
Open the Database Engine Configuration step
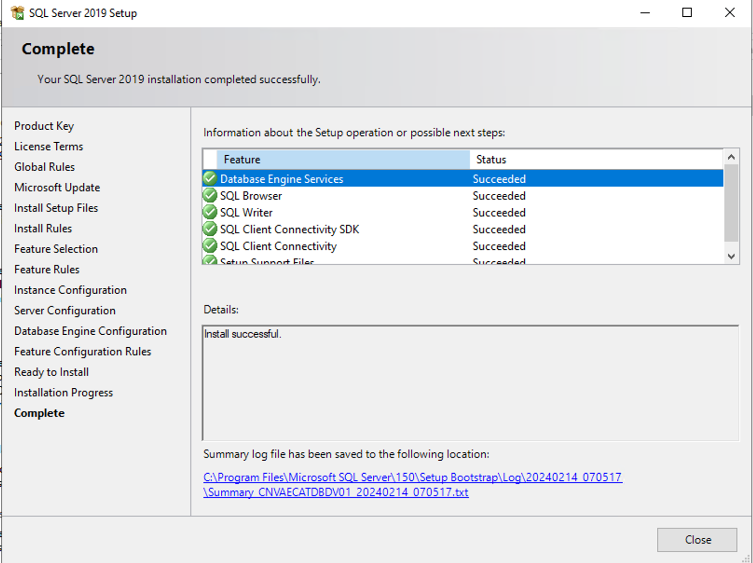(90, 331)
